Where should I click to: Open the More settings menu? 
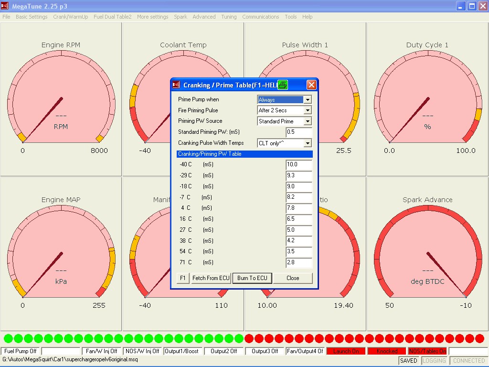tap(152, 17)
